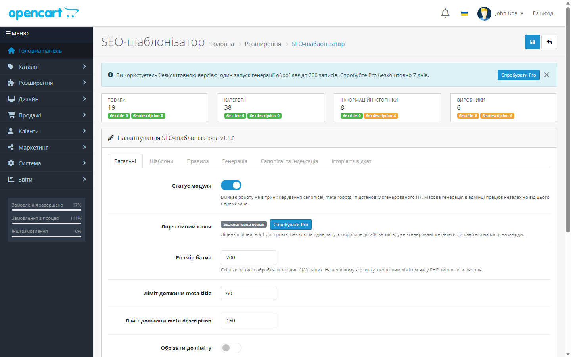Click the home icon of Головна панель
Screen dimensions: 571x357
click(11, 51)
